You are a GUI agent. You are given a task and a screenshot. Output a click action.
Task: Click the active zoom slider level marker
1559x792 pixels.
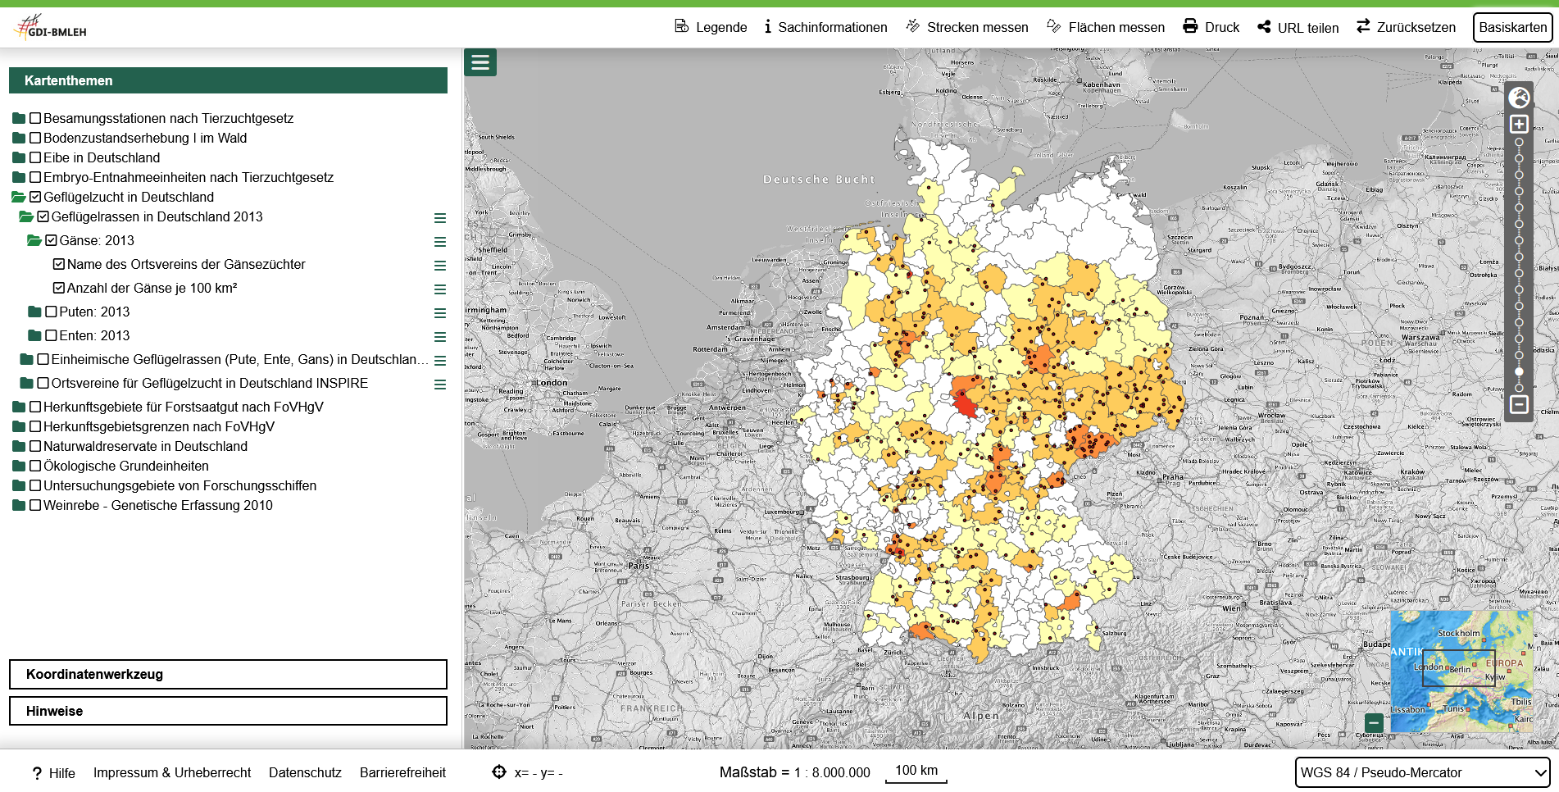pyautogui.click(x=1519, y=371)
